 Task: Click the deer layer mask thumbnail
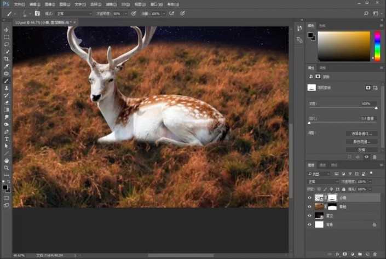332,197
